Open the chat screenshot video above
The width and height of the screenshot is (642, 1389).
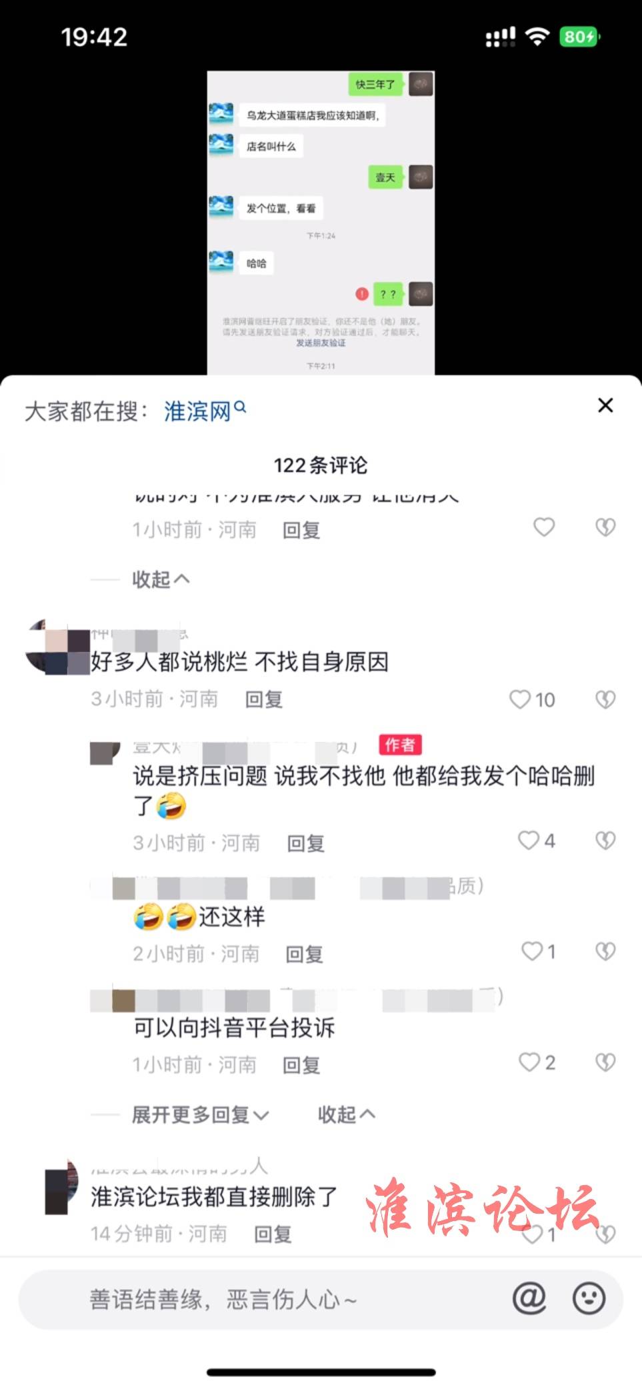(x=321, y=223)
